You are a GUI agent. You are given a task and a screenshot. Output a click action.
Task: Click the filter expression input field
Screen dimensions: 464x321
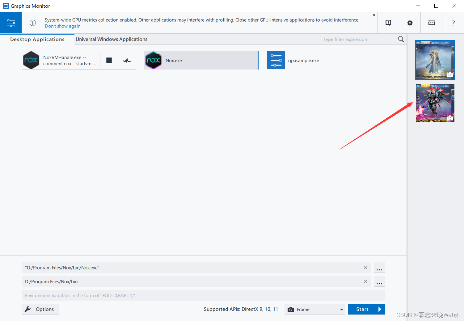[x=358, y=39]
